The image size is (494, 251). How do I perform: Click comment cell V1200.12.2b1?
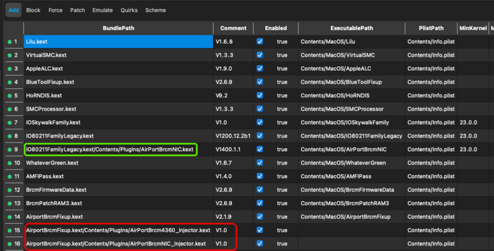coord(233,136)
